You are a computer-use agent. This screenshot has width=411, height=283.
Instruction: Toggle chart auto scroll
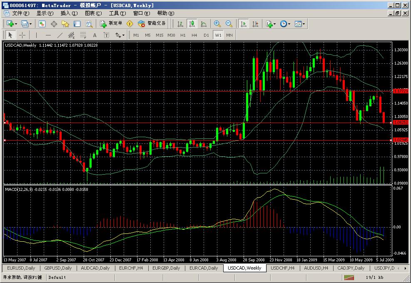coord(244,24)
